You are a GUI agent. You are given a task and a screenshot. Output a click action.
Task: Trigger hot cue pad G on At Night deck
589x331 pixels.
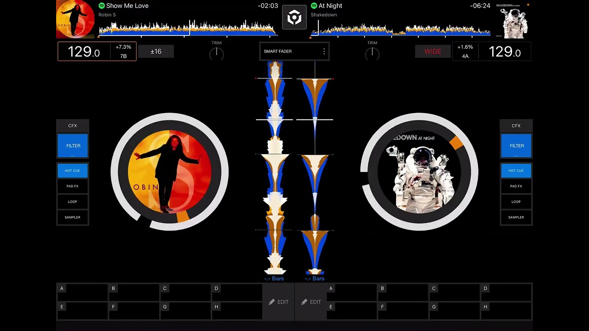tap(455, 311)
